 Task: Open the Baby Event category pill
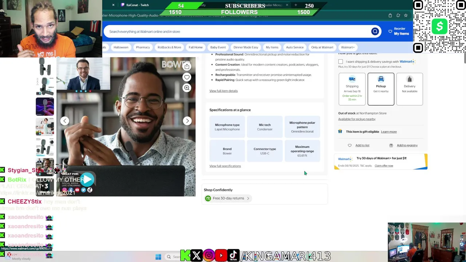(218, 47)
